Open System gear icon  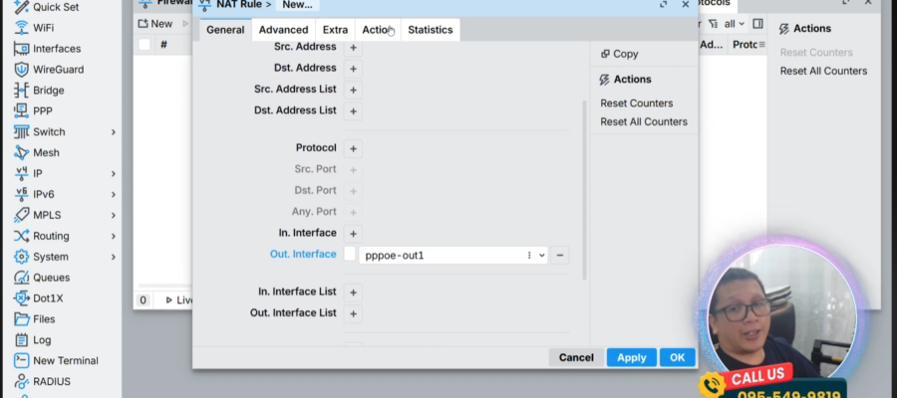click(x=21, y=257)
